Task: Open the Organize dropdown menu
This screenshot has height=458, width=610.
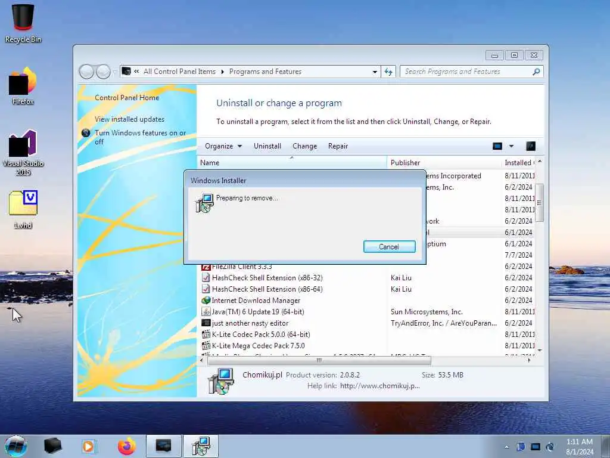Action: click(x=223, y=146)
